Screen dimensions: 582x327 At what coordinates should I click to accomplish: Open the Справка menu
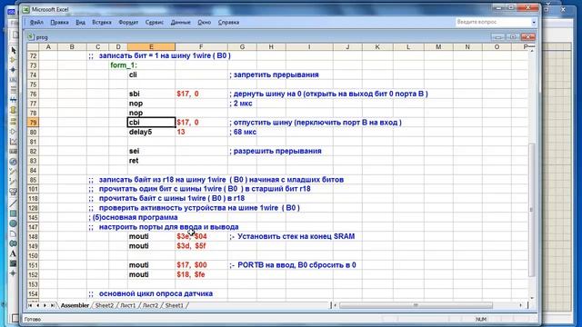pyautogui.click(x=228, y=22)
